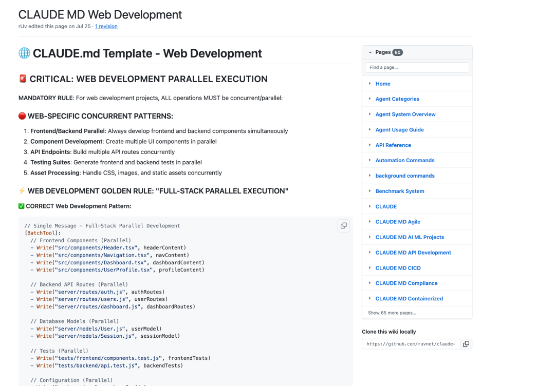The image size is (555, 386).
Task: Open the CLAUDE MD Compliance page
Action: (406, 283)
